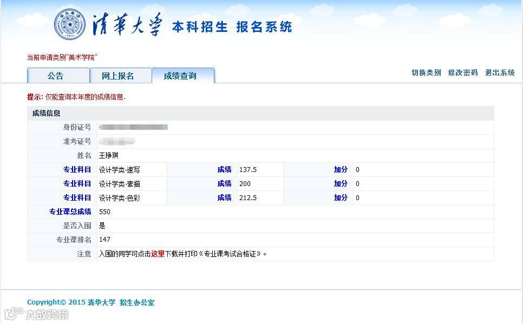Click the Tsinghua University round seal logo
Viewport: 523px width, 324px height.
tap(70, 24)
